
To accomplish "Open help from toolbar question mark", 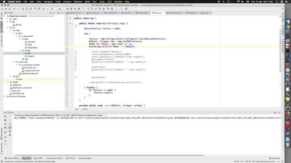I will (121, 9).
